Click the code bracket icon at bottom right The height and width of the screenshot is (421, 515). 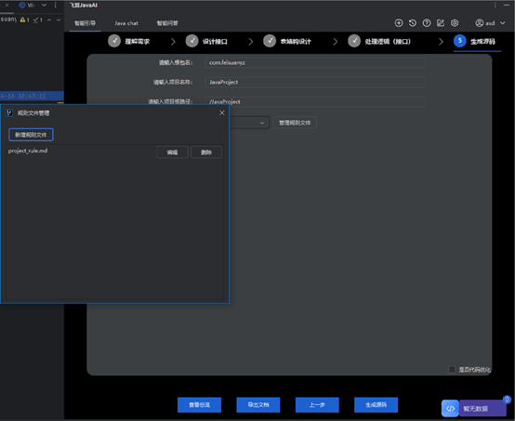point(450,409)
